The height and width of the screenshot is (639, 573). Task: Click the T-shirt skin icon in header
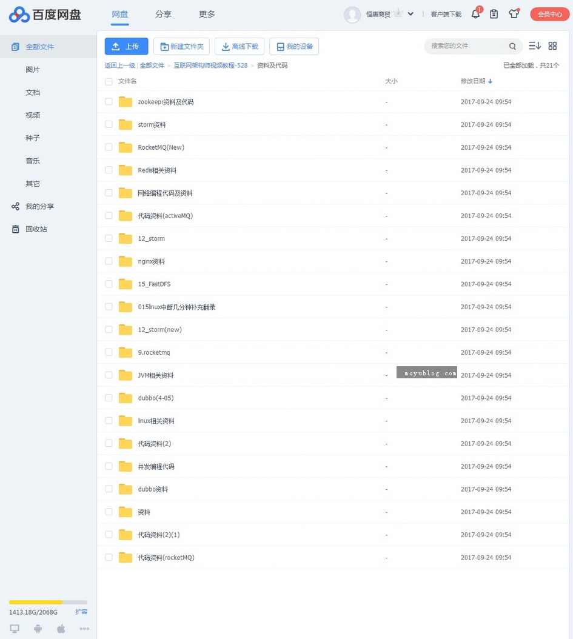coord(514,14)
